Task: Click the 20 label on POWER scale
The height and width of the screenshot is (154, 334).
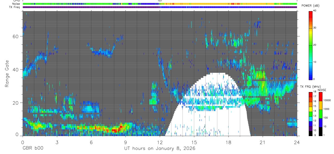Action: click(x=315, y=45)
